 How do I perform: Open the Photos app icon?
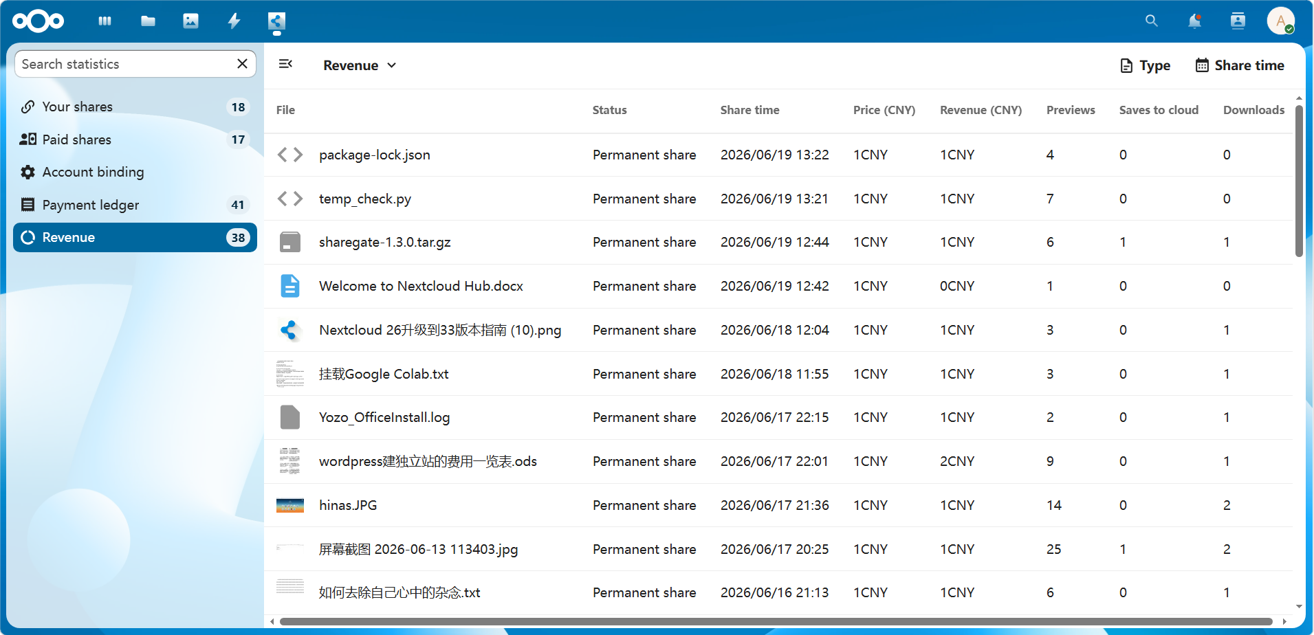click(x=190, y=21)
